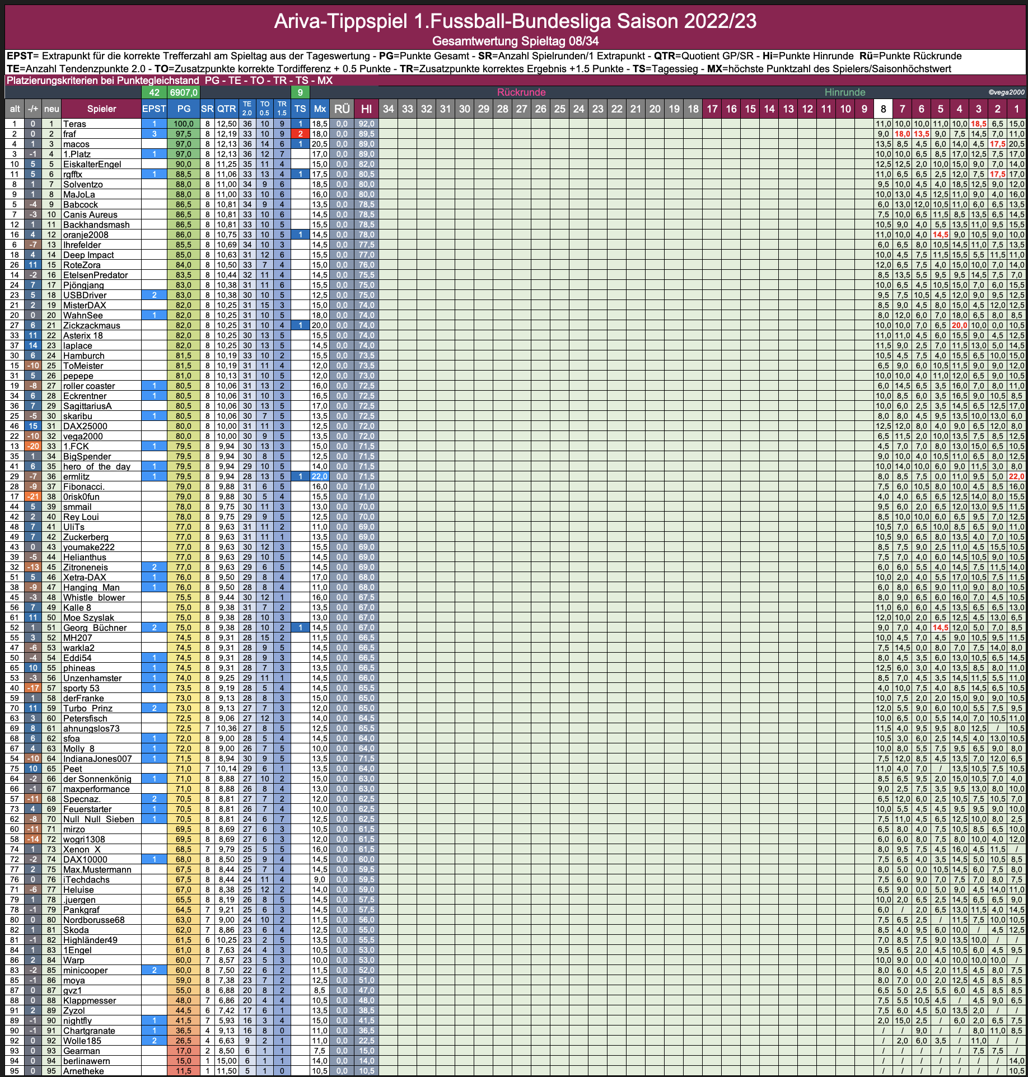The height and width of the screenshot is (1077, 1028).
Task: Select the 'RÜ' column header
Action: 342,109
